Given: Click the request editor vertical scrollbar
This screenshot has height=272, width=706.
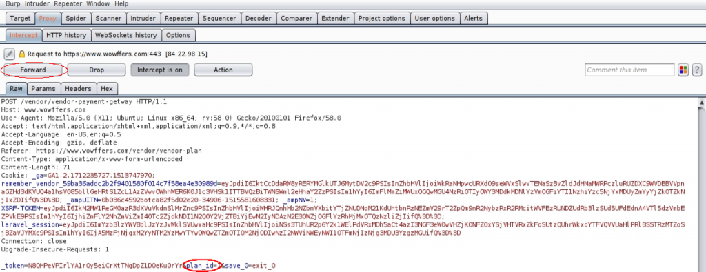Looking at the screenshot, I should (701, 185).
